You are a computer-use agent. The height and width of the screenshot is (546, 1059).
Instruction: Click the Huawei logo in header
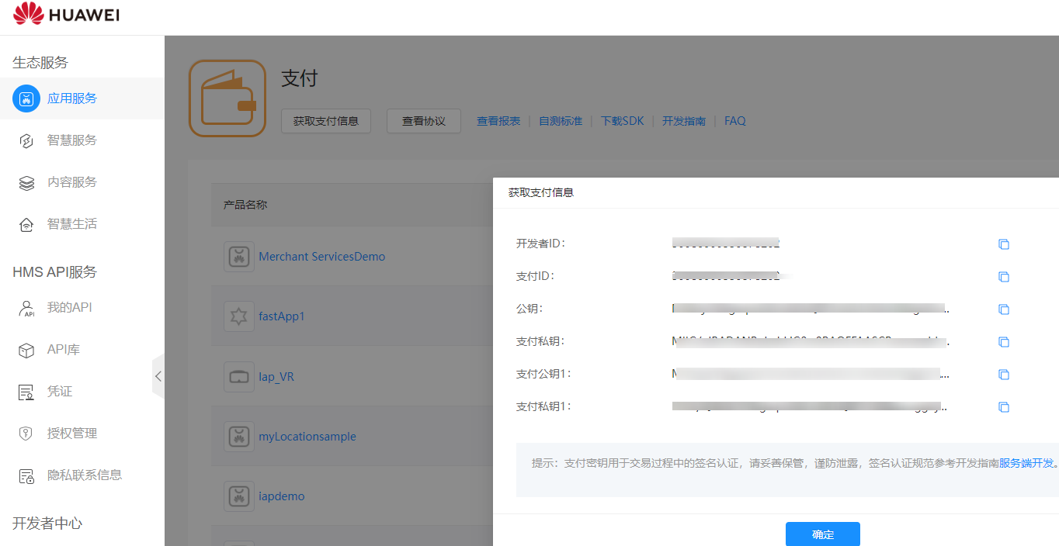[66, 15]
